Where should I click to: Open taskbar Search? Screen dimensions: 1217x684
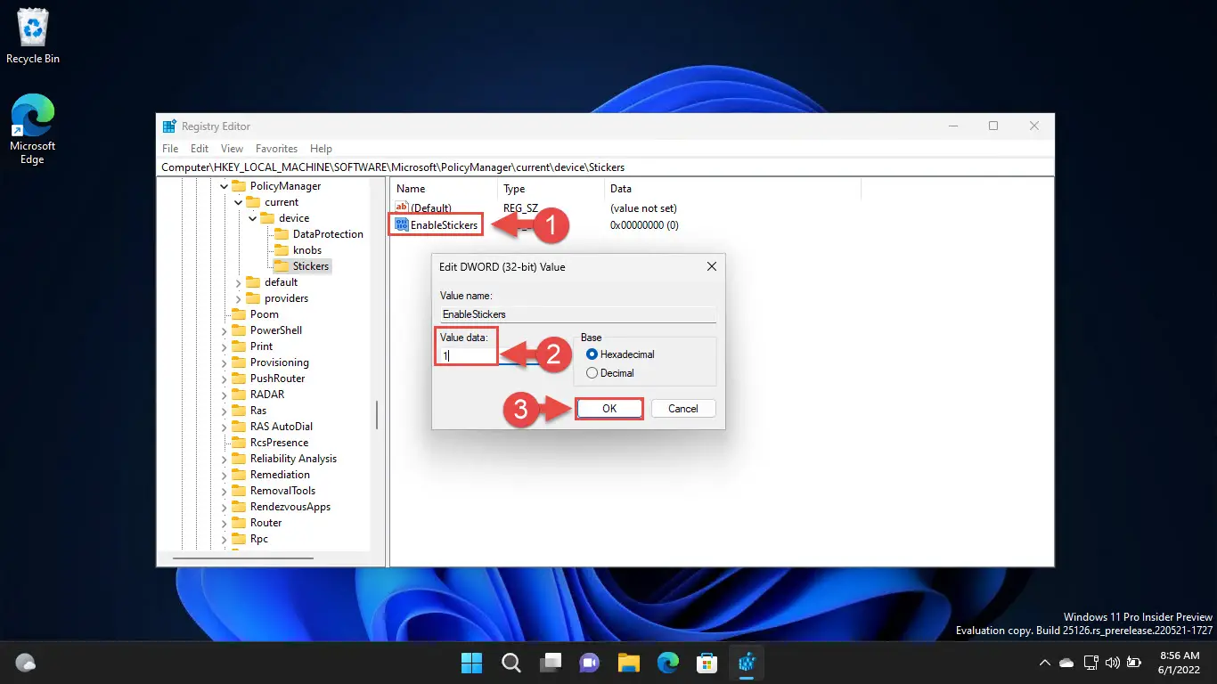click(x=510, y=663)
